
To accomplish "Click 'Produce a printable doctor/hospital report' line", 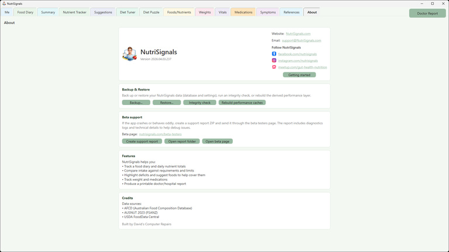I will (x=154, y=184).
